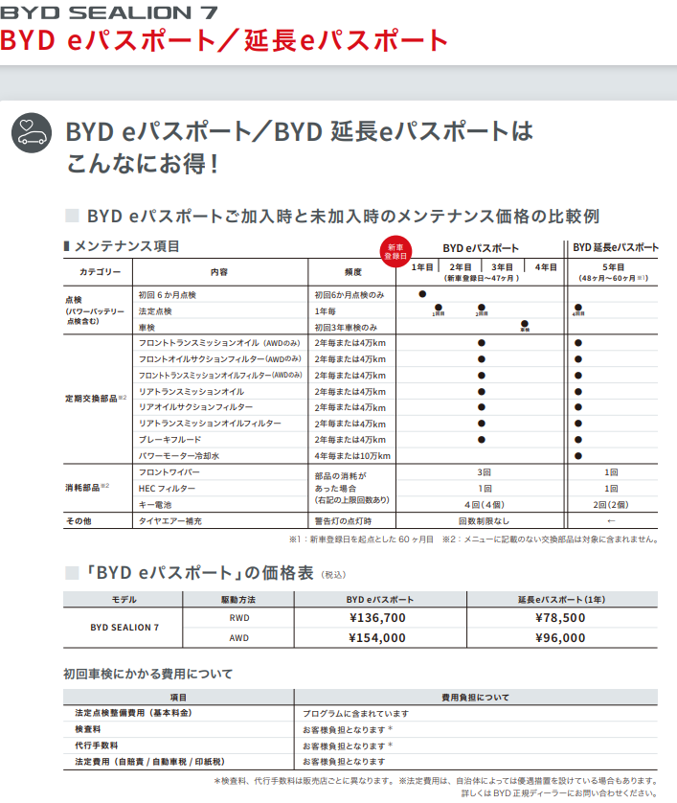
Task: Click the パワーモーター冷却水 row label
Action: click(x=179, y=456)
